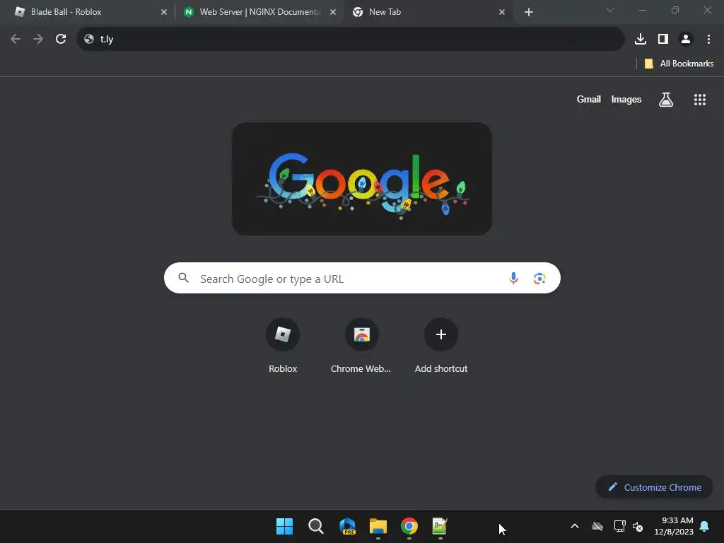Focus the Search Google or type a URL box
724x543 pixels.
tap(362, 278)
